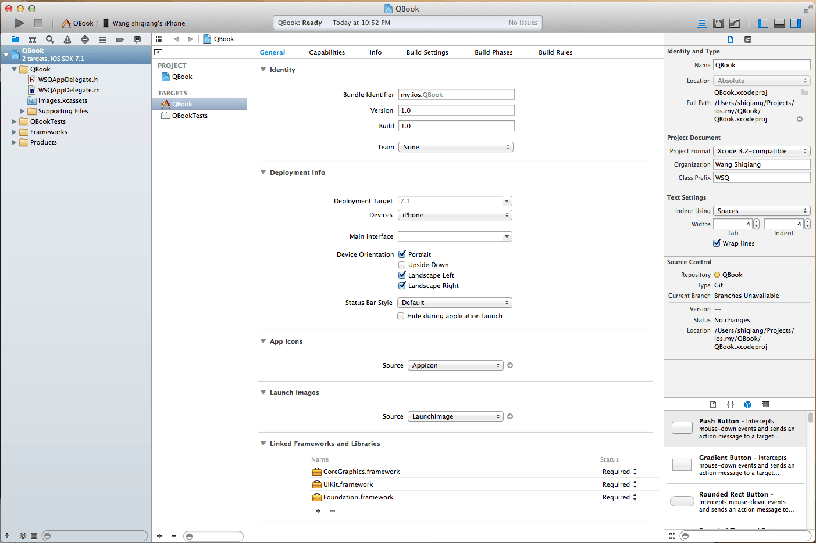Hide the Utilities pane
Screen dimensions: 816x543
click(x=796, y=23)
